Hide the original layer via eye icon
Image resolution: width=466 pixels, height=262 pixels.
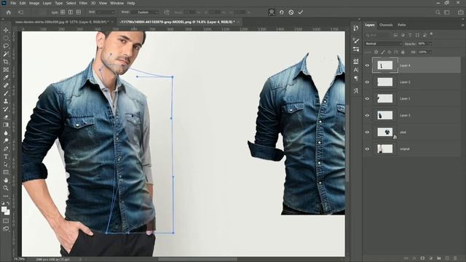[367, 148]
